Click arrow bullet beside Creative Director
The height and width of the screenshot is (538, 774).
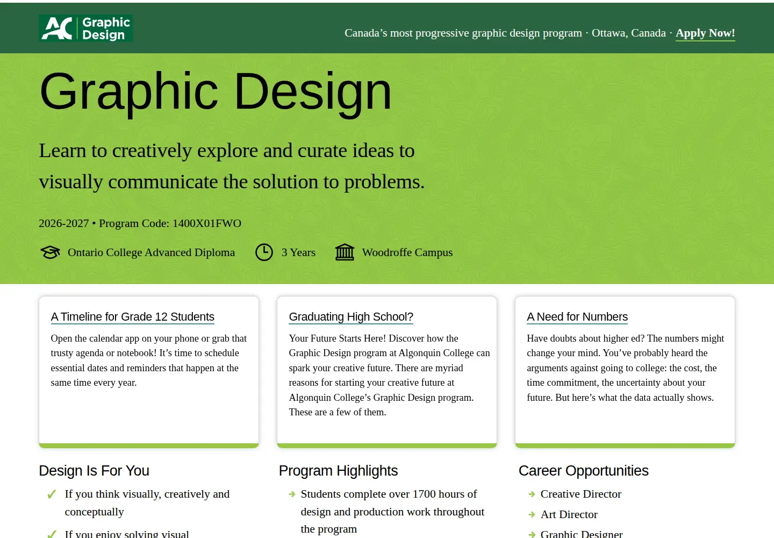click(x=532, y=494)
